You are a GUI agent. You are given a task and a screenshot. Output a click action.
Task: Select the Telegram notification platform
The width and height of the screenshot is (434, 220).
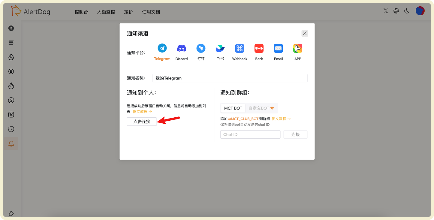point(162,52)
